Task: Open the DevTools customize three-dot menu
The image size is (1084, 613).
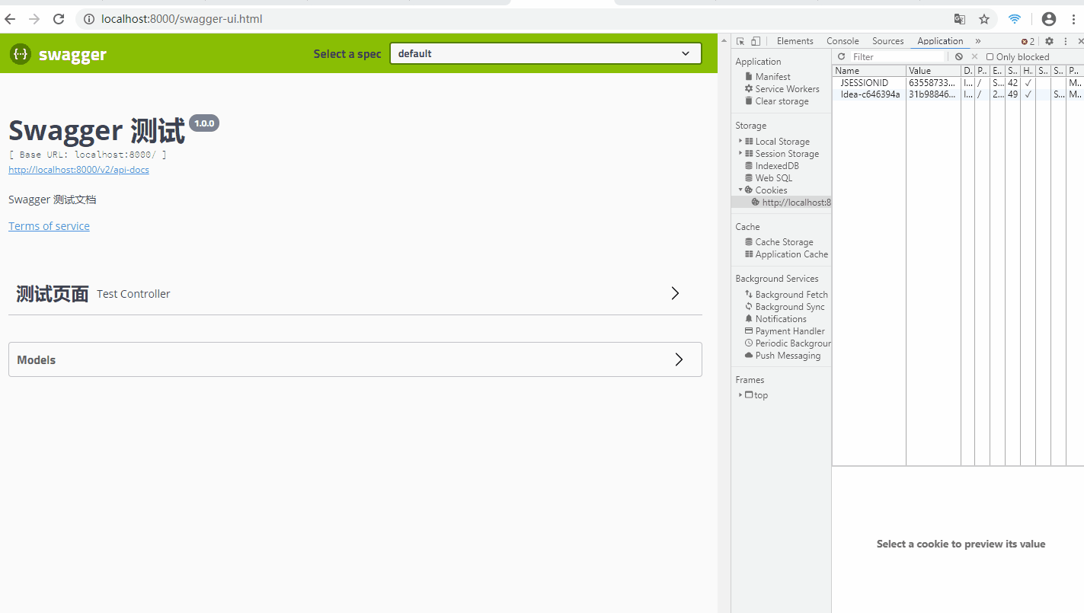Action: point(1066,41)
